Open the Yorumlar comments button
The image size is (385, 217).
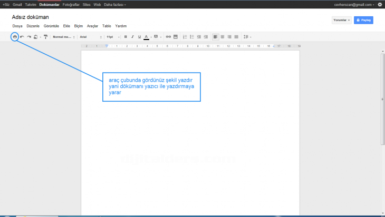[341, 20]
